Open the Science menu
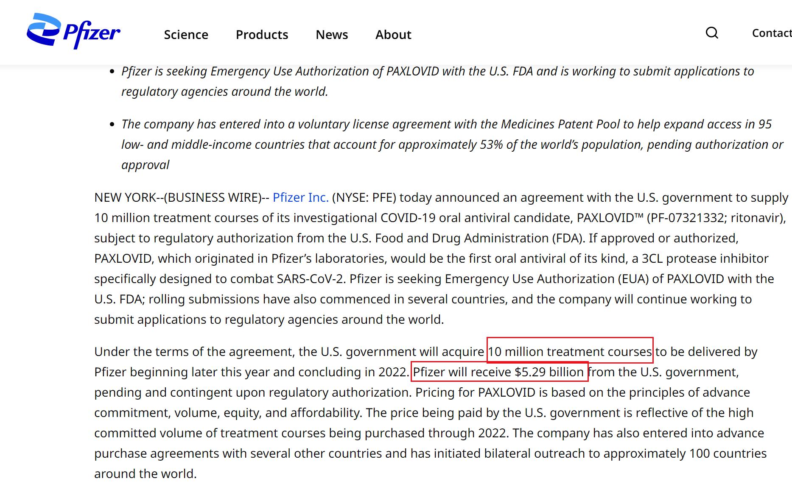The image size is (792, 492). 186,34
